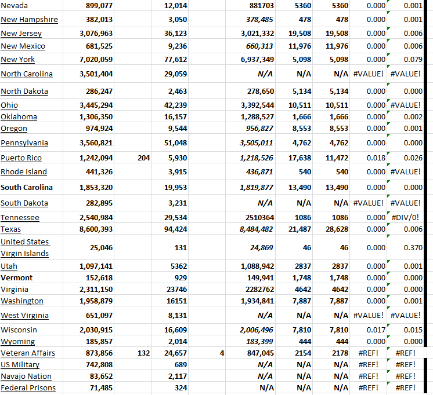Viewport: 433px width, 395px height.
Task: Select Texas cell reading 28,628
Action: coord(331,229)
